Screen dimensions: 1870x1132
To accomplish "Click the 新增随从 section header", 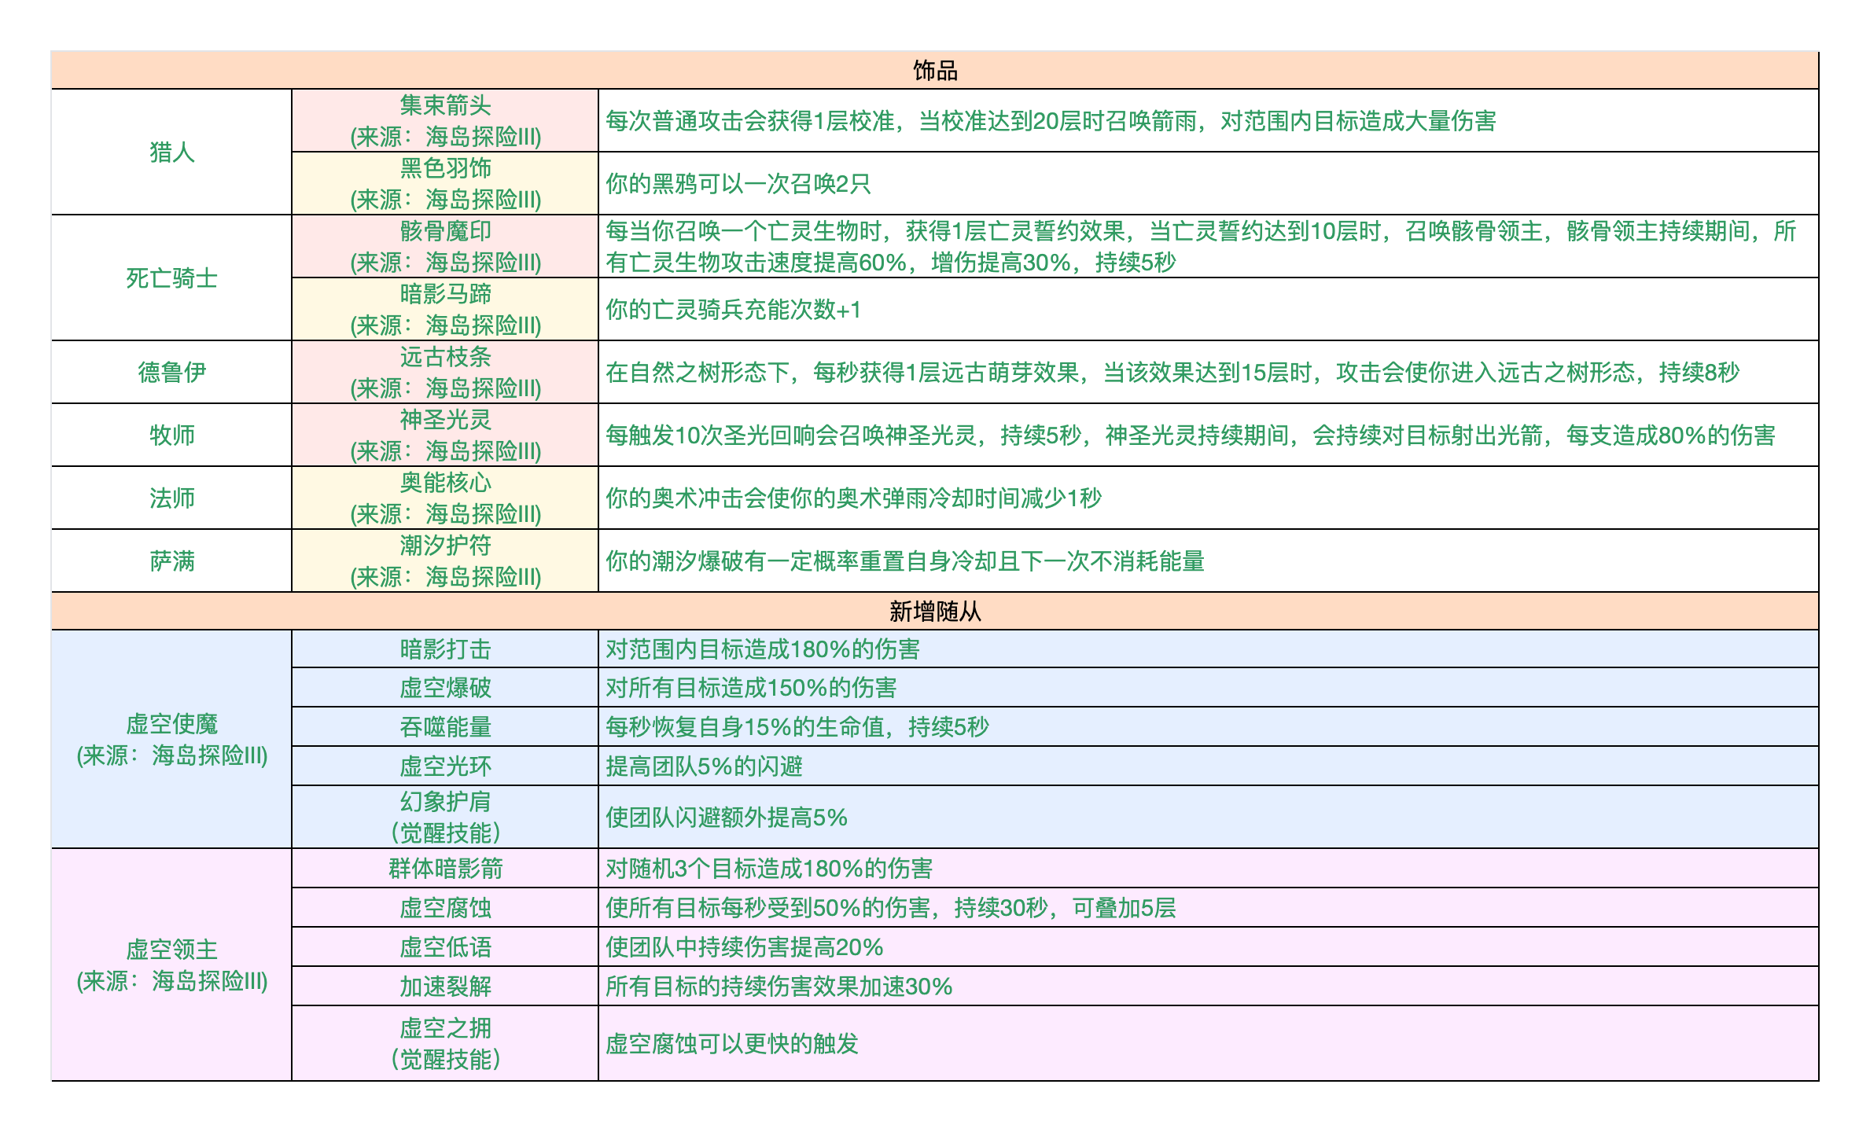I will click(x=934, y=611).
